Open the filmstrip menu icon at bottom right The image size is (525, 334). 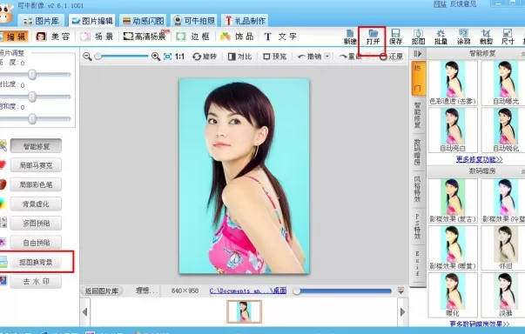coord(400,291)
